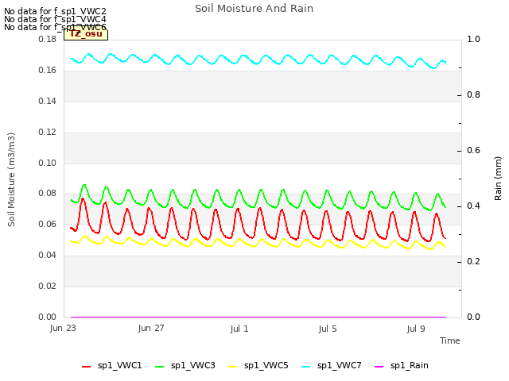Click the 0.2 right axis value
Screen dimensions: 509x381
473,261
